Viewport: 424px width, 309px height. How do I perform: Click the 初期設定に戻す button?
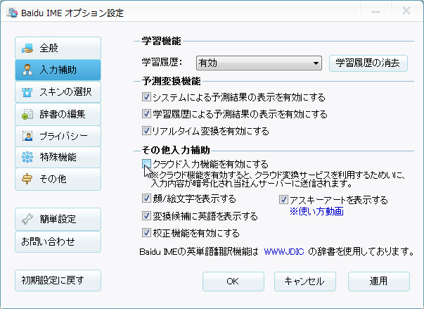[x=58, y=280]
